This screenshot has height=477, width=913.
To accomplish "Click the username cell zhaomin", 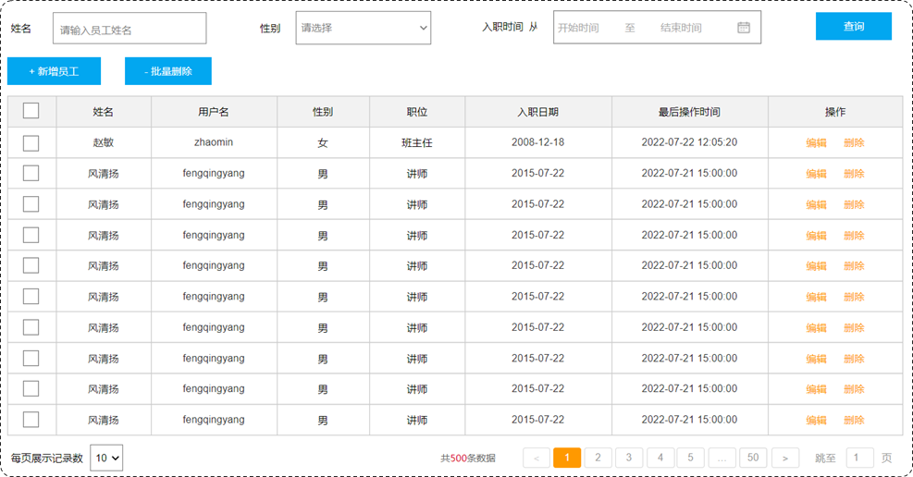I will click(214, 142).
